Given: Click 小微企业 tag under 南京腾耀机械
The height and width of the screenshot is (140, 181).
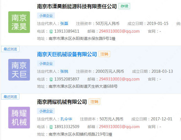Looking at the screenshot, I should (x=46, y=111).
